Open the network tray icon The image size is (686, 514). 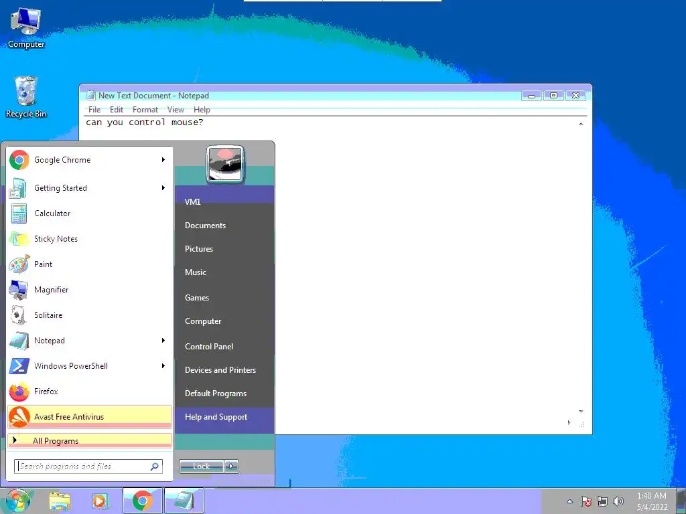[602, 501]
